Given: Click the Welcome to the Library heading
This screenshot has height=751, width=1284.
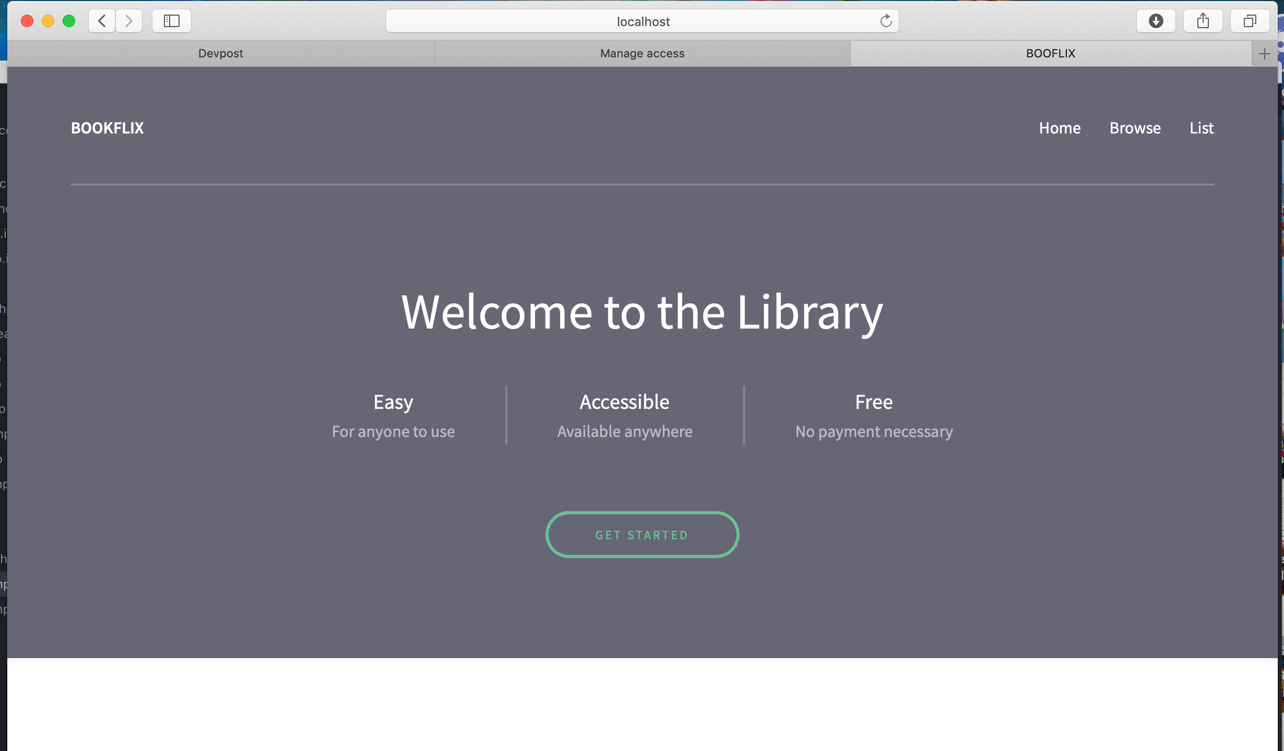Looking at the screenshot, I should [x=642, y=312].
